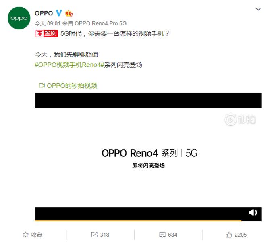
Task: Click the red 置顶 pinned tag
Action: pyautogui.click(x=47, y=33)
